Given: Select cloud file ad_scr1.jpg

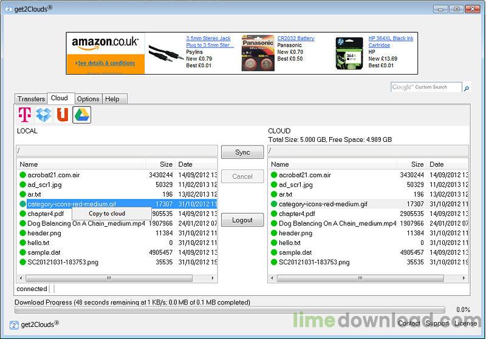Looking at the screenshot, I should pyautogui.click(x=296, y=184).
